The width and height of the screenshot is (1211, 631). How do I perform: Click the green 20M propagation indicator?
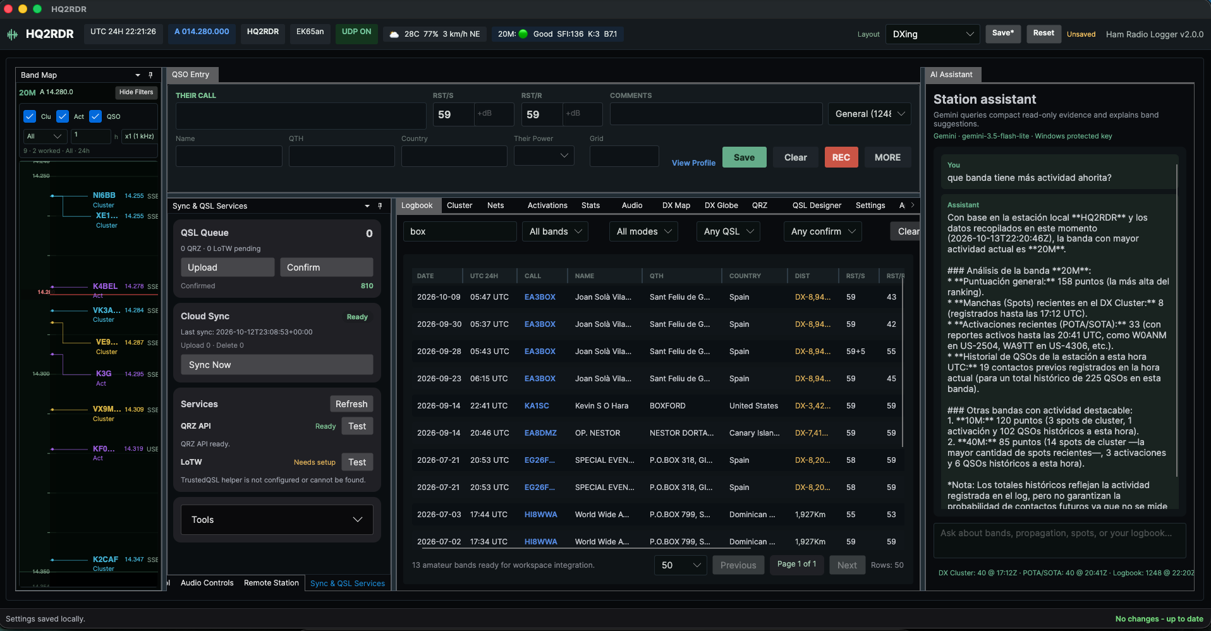(x=523, y=34)
